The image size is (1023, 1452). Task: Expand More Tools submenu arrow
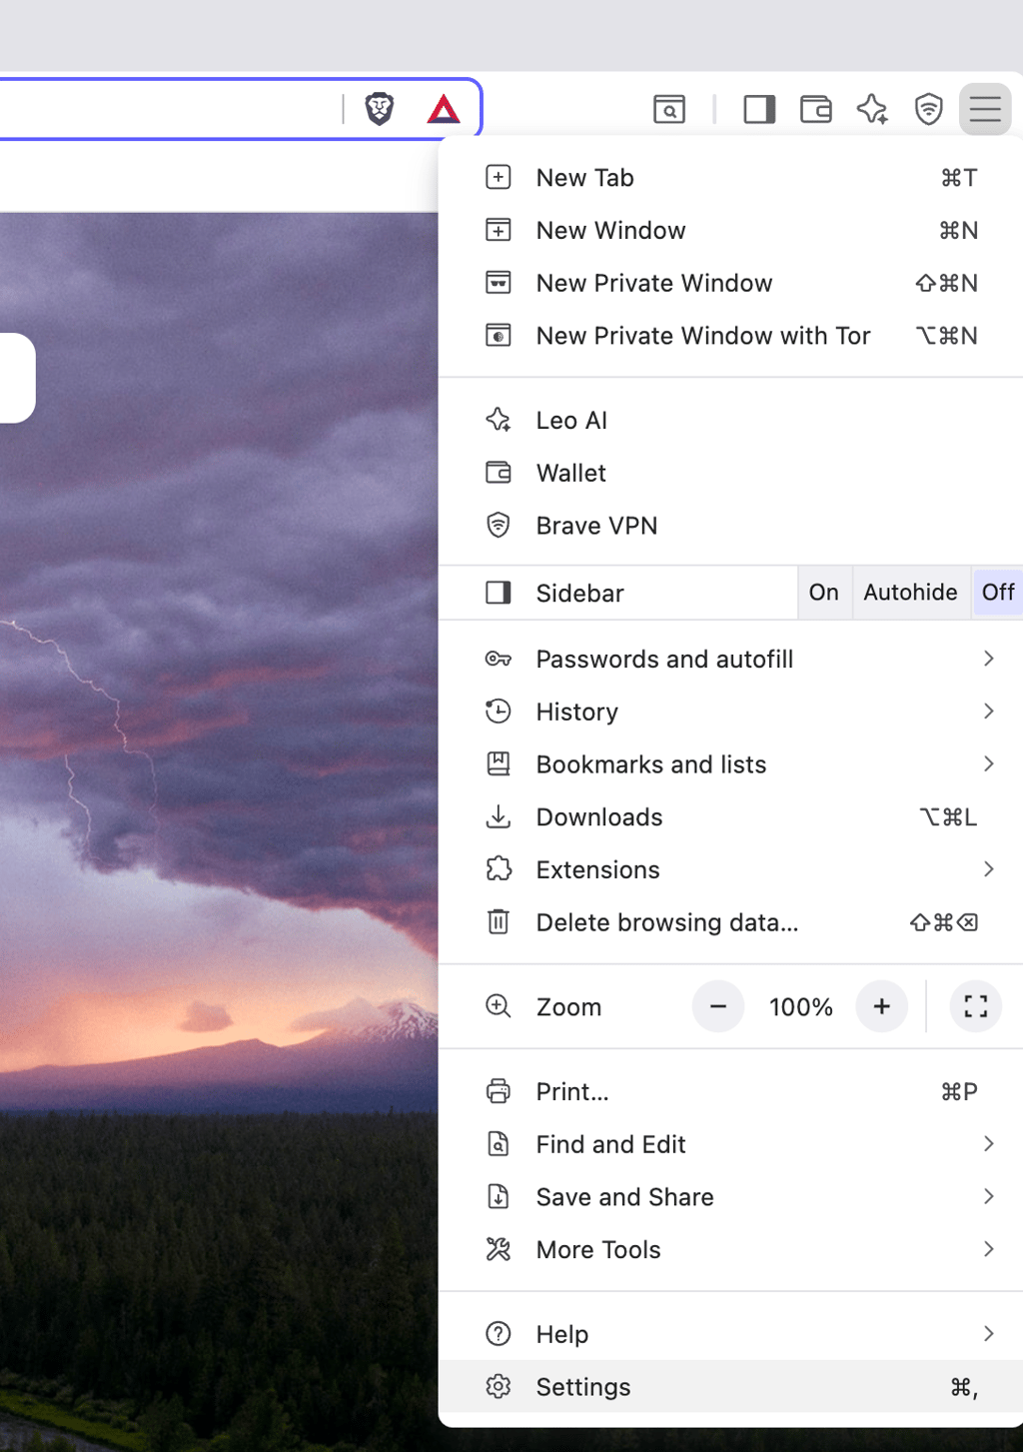tap(989, 1249)
